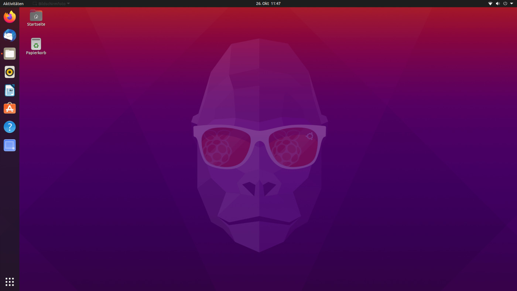
Task: Click the Wi-Fi status icon
Action: point(490,3)
